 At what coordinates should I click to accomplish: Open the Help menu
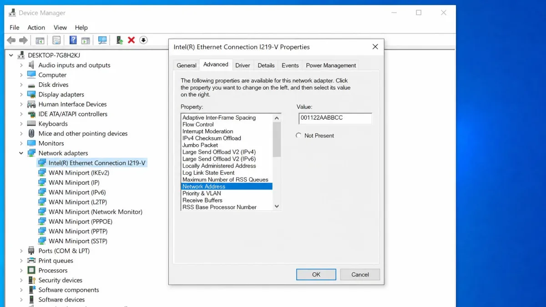coord(81,27)
